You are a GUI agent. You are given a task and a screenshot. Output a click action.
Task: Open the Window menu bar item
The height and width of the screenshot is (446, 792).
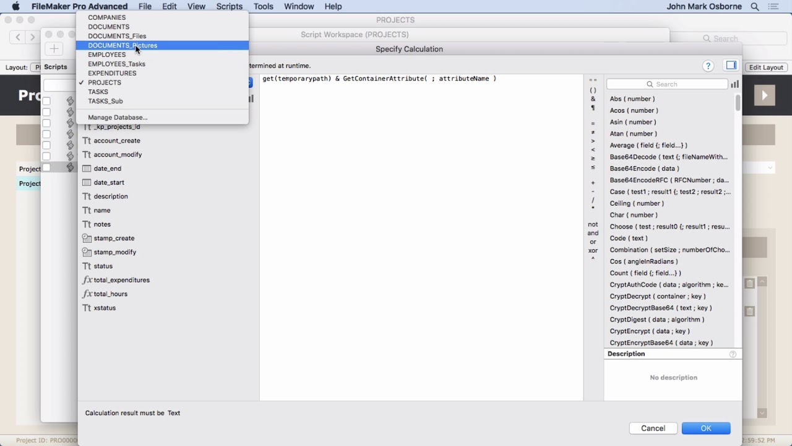click(x=299, y=6)
